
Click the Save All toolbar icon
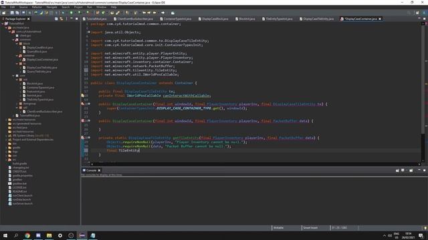pyautogui.click(x=17, y=13)
